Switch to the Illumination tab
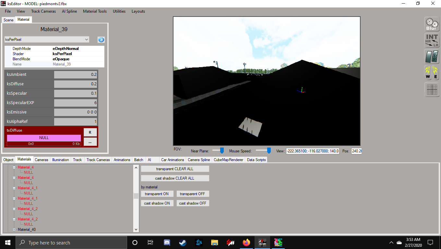Image resolution: width=441 pixels, height=249 pixels. (x=60, y=160)
